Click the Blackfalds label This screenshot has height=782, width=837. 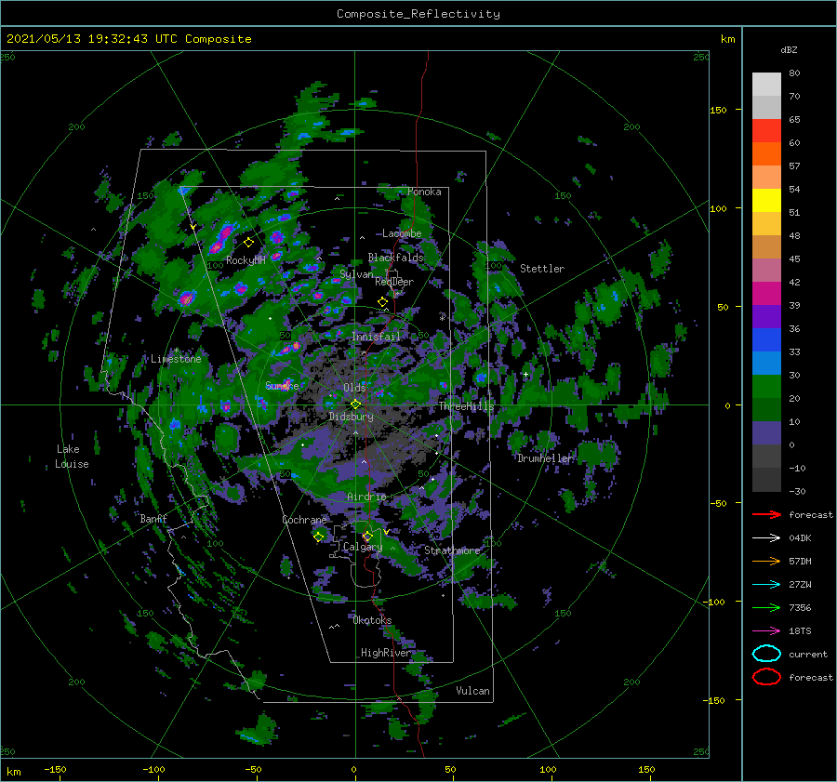[395, 258]
